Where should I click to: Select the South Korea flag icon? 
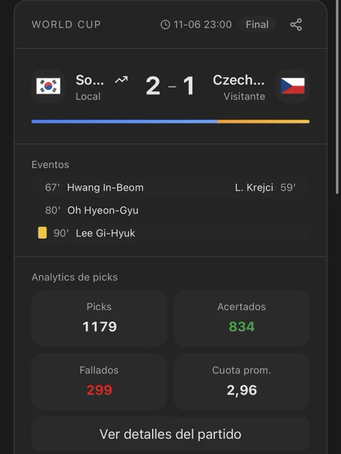(48, 86)
